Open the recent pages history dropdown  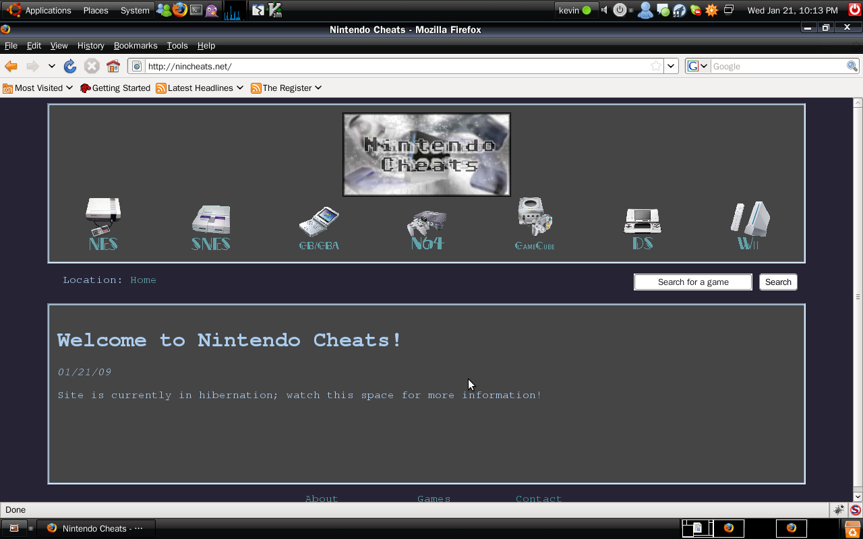click(51, 66)
